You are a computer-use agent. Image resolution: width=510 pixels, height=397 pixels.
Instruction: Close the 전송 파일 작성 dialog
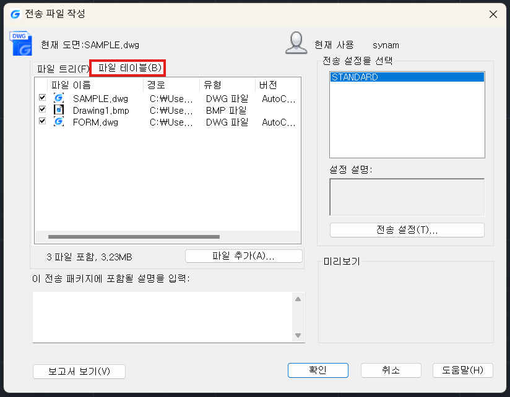(x=493, y=14)
